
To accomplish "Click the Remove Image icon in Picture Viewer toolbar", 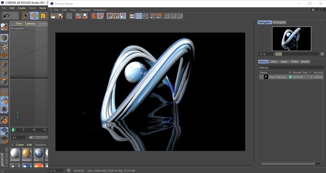I will coord(94,16).
